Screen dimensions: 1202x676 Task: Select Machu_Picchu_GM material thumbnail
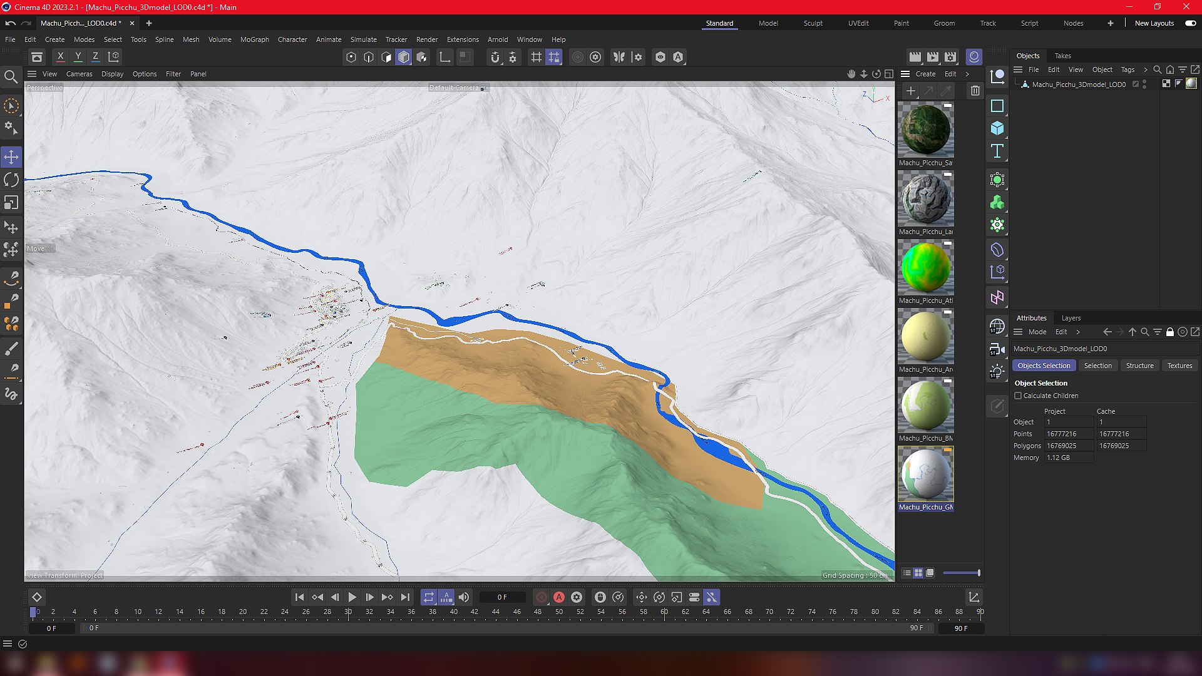pos(926,474)
